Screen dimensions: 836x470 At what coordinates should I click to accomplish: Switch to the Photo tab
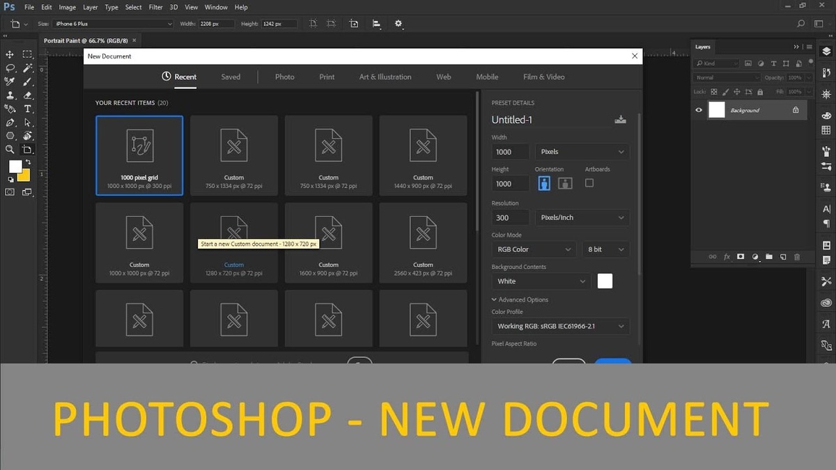click(284, 77)
